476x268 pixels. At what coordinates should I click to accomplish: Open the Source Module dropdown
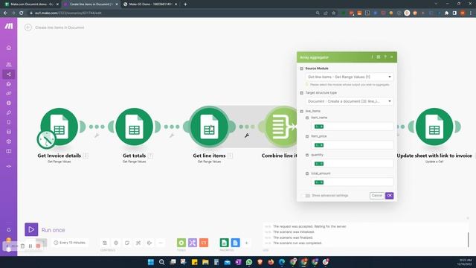tap(349, 77)
